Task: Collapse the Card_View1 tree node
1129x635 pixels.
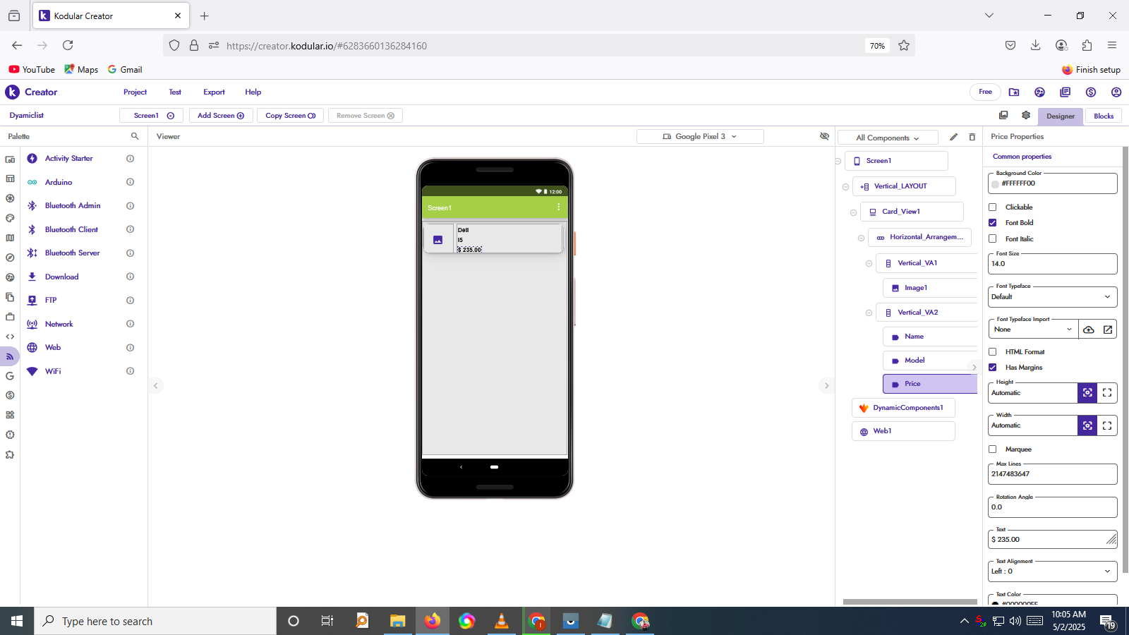Action: click(853, 212)
